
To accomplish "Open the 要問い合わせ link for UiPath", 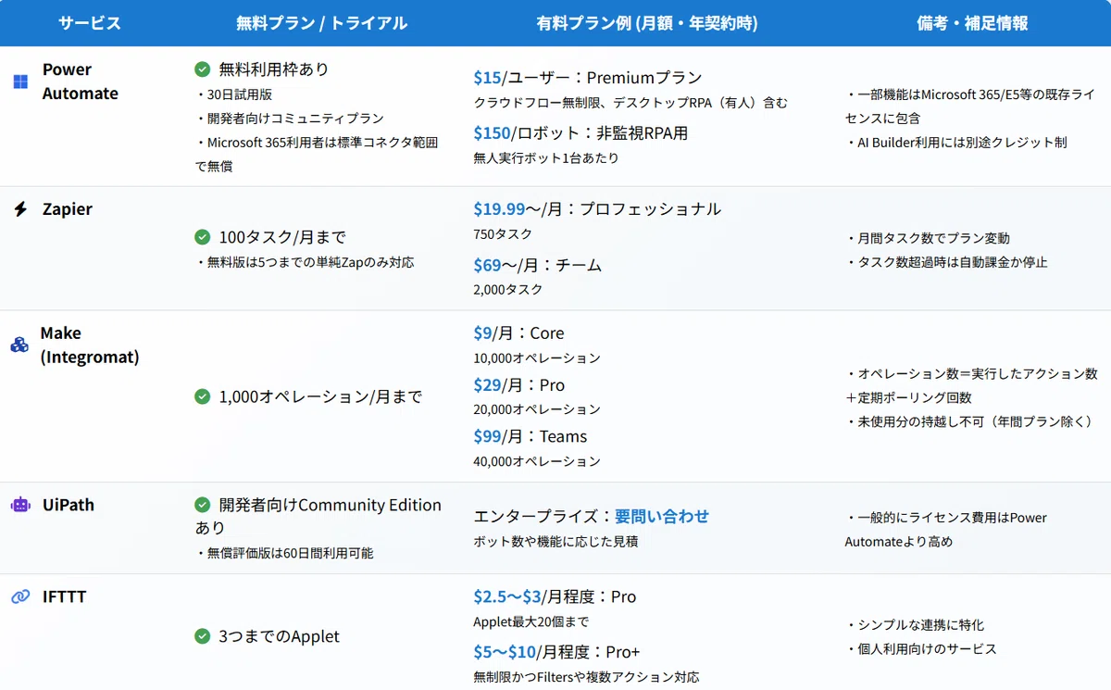I will (x=662, y=516).
